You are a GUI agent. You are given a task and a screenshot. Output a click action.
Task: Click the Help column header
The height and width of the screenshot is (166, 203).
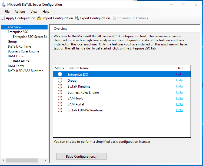point(180,68)
